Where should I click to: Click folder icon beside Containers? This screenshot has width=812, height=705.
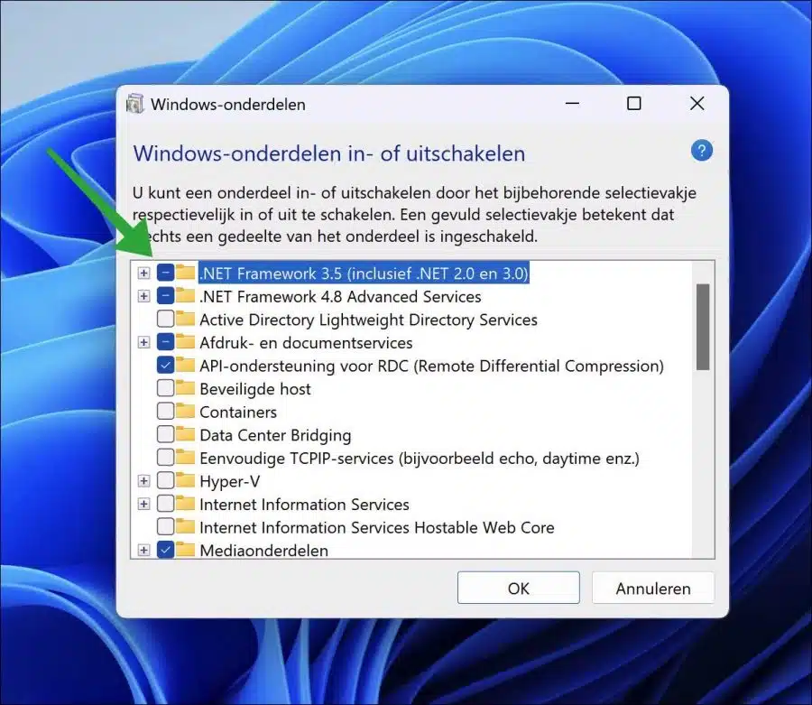pyautogui.click(x=185, y=412)
